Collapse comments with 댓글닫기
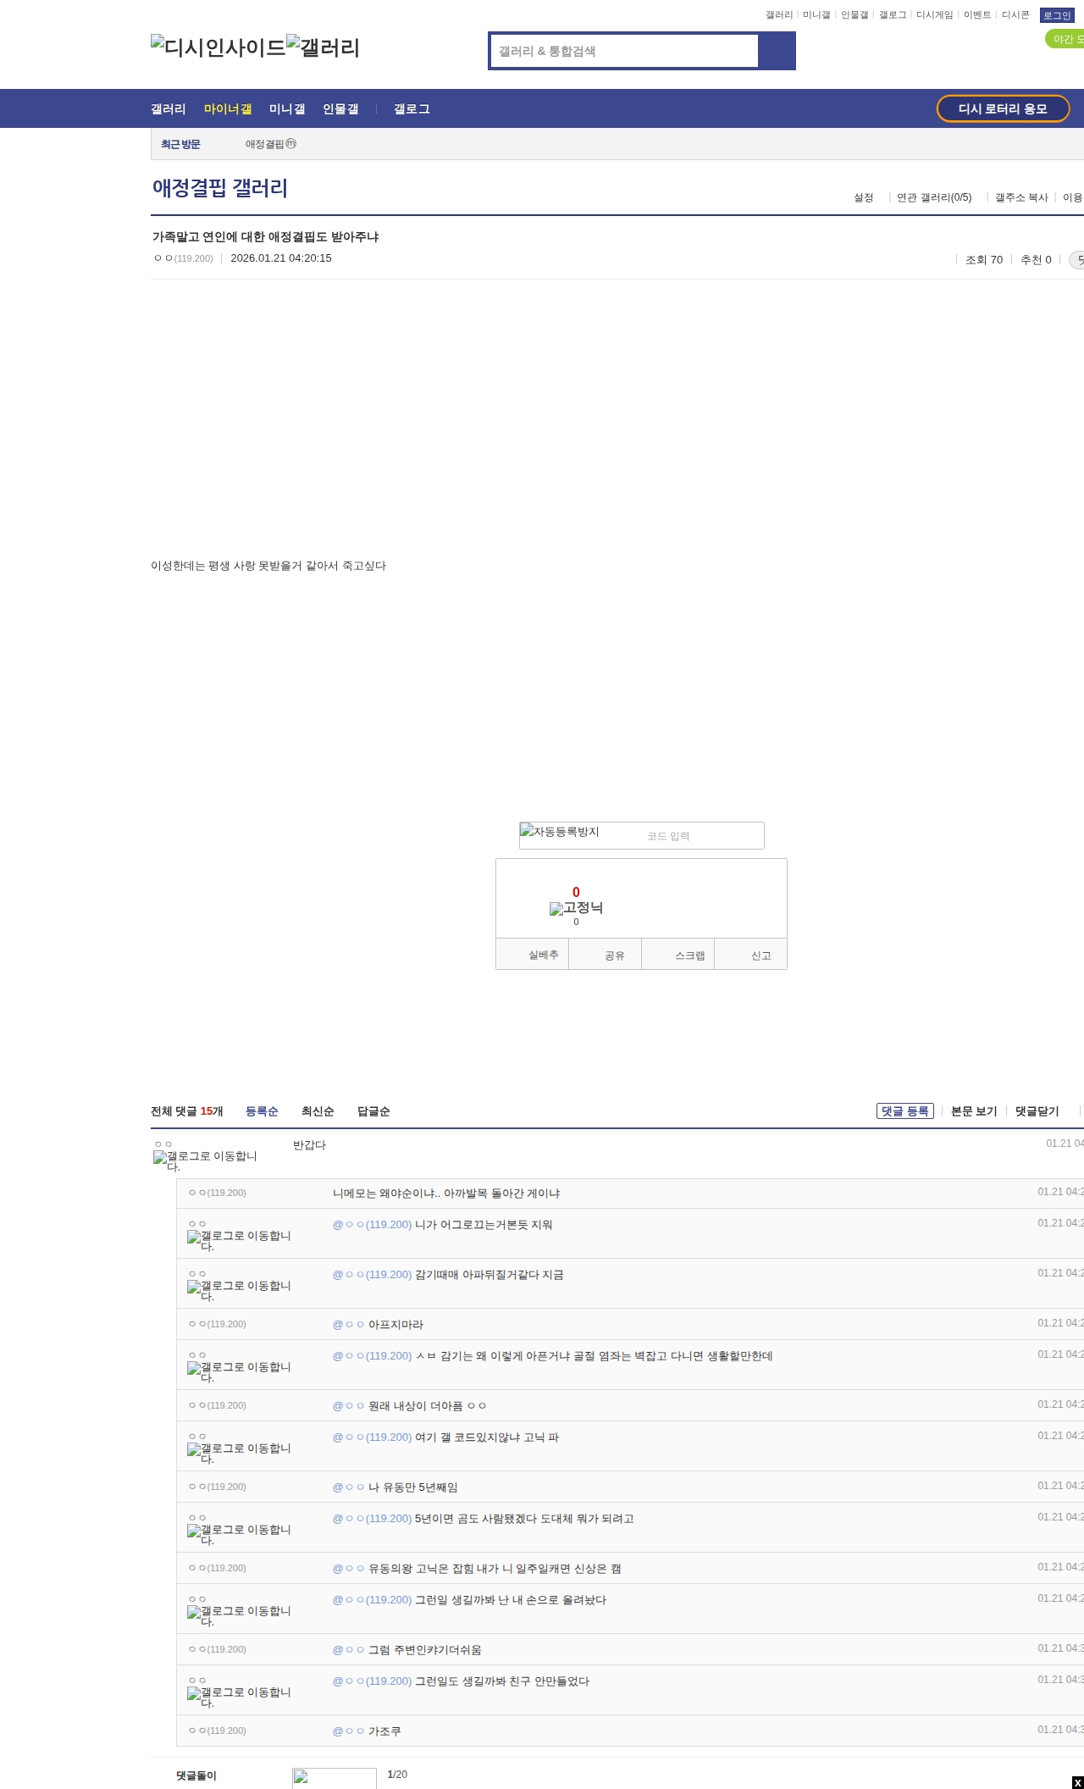 [x=1037, y=1111]
